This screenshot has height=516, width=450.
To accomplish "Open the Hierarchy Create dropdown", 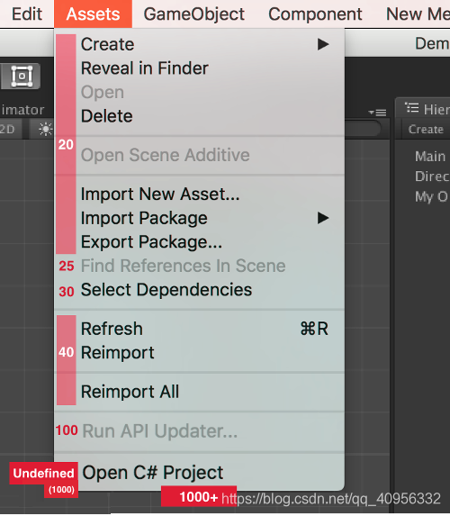I will pyautogui.click(x=426, y=130).
